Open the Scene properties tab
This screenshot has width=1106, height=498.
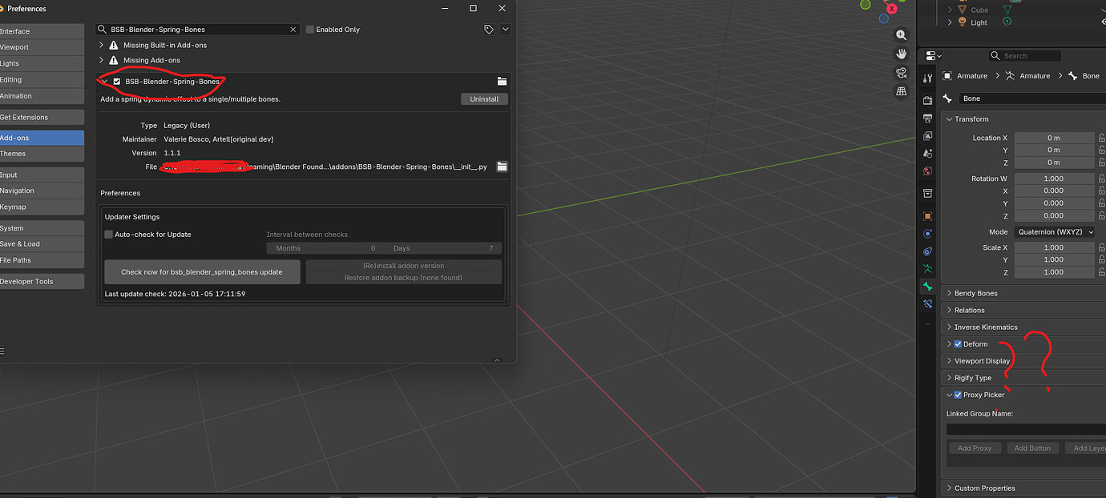(927, 153)
